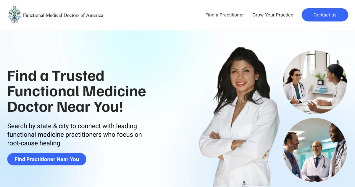Select the central female doctor portrait
The width and height of the screenshot is (355, 187).
(240, 117)
